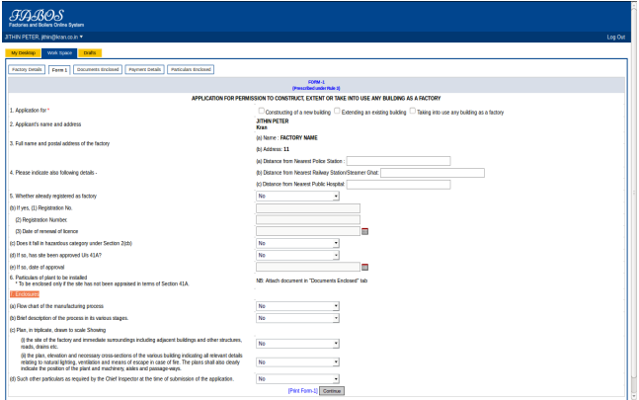Open Whether already registered as factory dropdown

[x=297, y=197]
